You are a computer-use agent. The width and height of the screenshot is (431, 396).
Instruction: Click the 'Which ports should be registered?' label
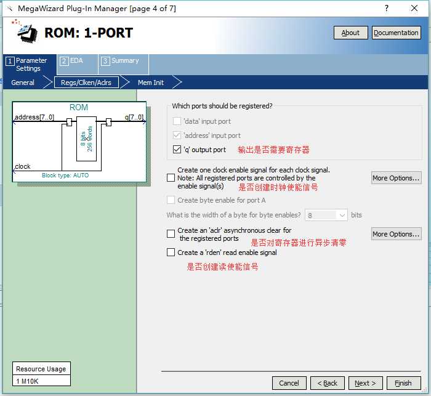pyautogui.click(x=222, y=106)
